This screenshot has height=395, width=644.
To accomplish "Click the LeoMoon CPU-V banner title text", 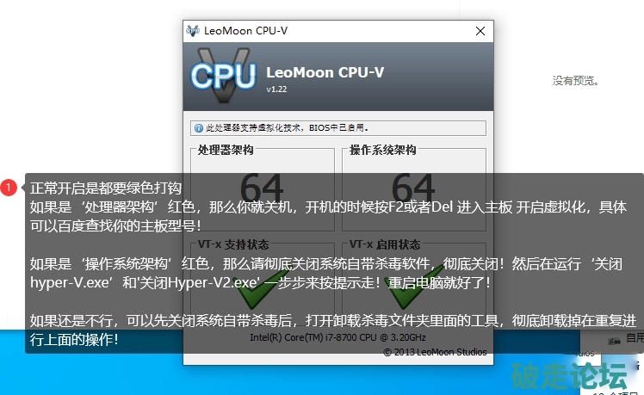I will [x=325, y=72].
